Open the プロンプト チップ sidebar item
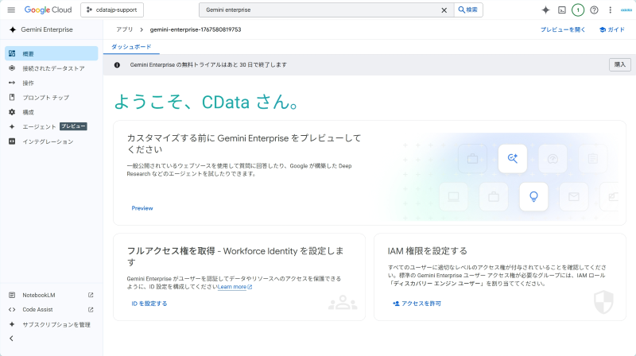The width and height of the screenshot is (636, 356). click(52, 97)
